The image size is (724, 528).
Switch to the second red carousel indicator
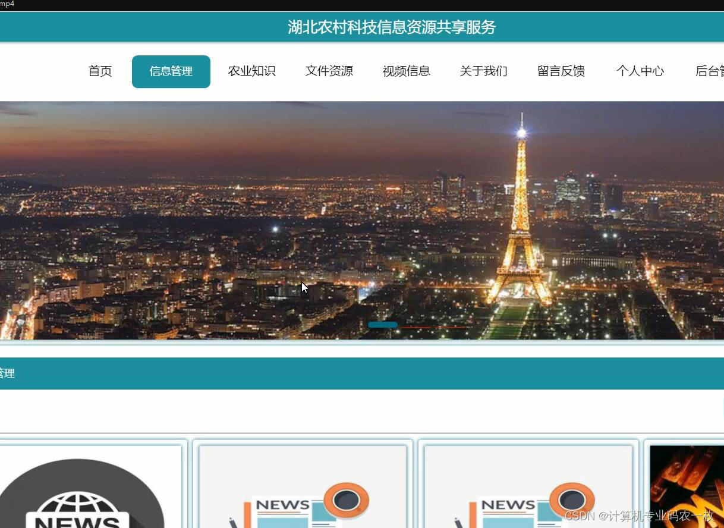[416, 327]
